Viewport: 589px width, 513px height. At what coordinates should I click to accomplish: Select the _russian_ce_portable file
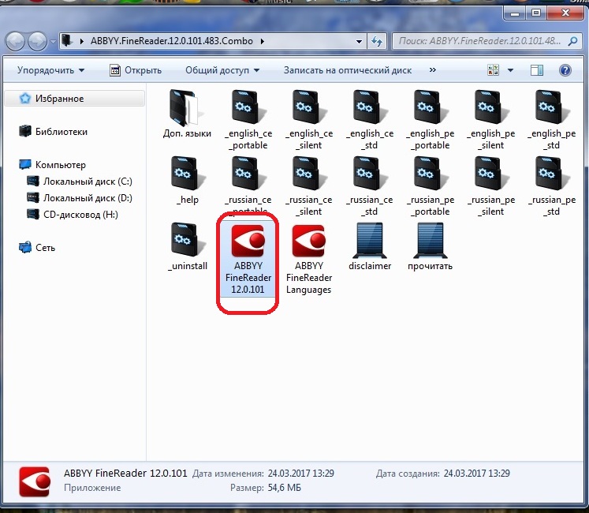pos(248,185)
